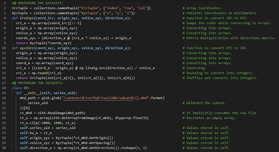Viewport: 279px width, 152px height.
Task: Click the ct_a.clip statement
Action: click(x=47, y=123)
